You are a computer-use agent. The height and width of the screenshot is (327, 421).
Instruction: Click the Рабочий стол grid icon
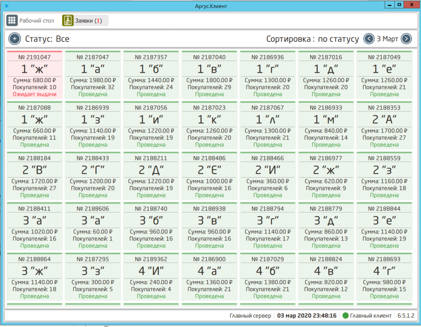[12, 21]
